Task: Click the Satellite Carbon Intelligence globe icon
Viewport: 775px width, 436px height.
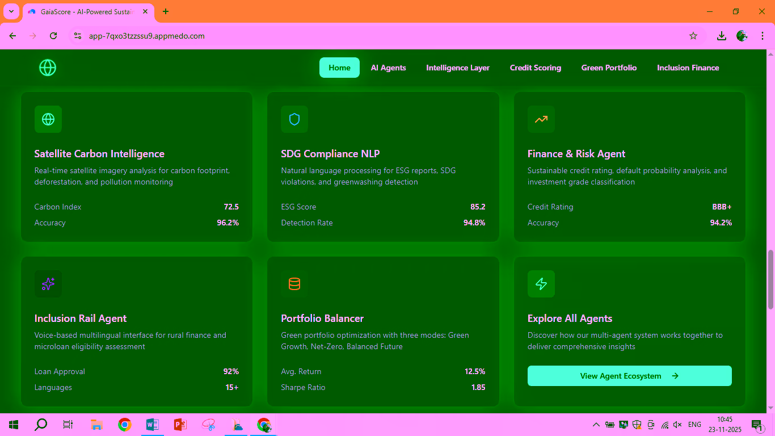Action: (48, 119)
